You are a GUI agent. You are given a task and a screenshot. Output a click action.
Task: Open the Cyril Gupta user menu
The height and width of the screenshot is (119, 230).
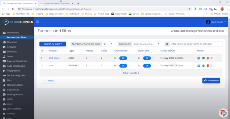click(x=216, y=22)
